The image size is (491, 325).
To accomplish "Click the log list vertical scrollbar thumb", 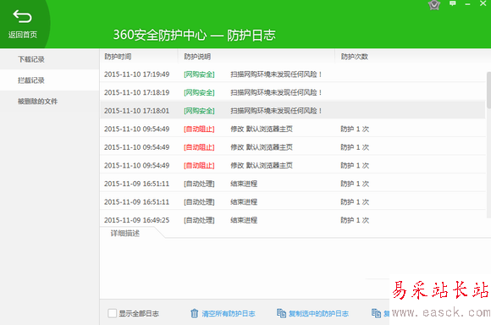I will (488, 91).
